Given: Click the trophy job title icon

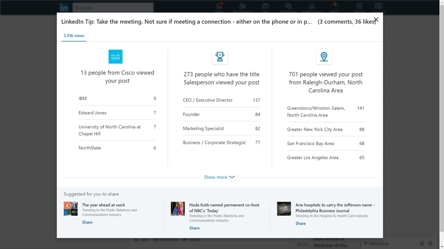Looking at the screenshot, I should 220,56.
